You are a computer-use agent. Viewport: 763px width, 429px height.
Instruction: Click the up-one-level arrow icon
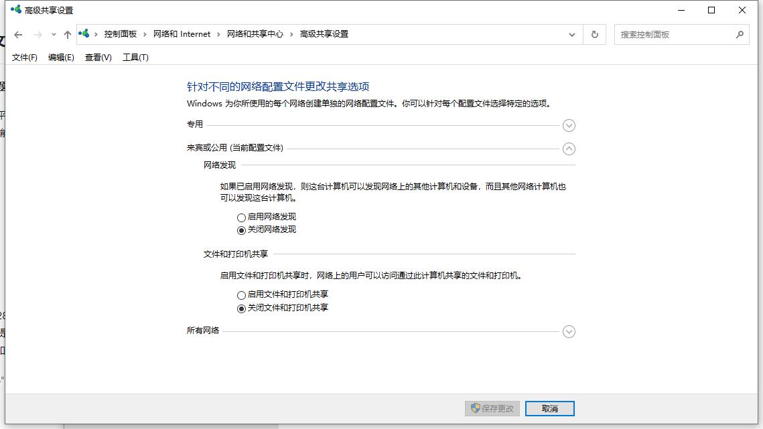[x=68, y=33]
